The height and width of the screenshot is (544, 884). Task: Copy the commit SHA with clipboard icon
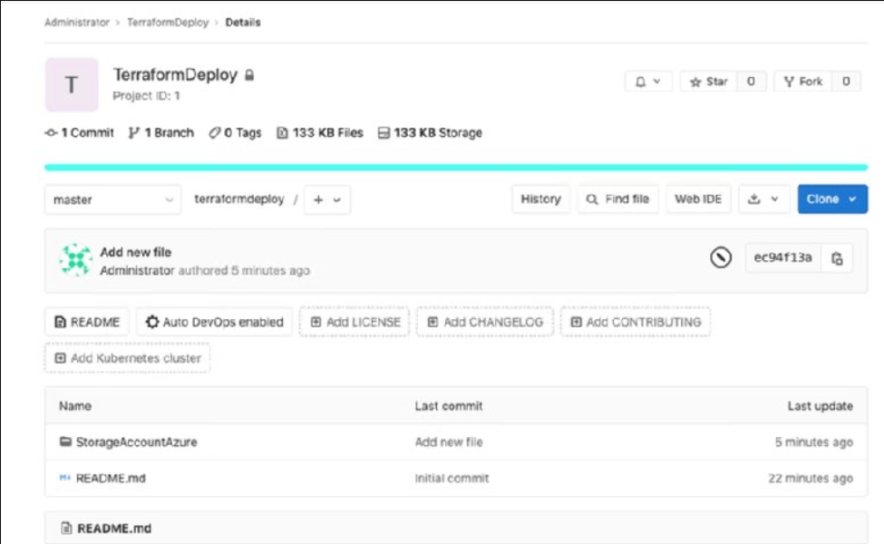tap(837, 258)
